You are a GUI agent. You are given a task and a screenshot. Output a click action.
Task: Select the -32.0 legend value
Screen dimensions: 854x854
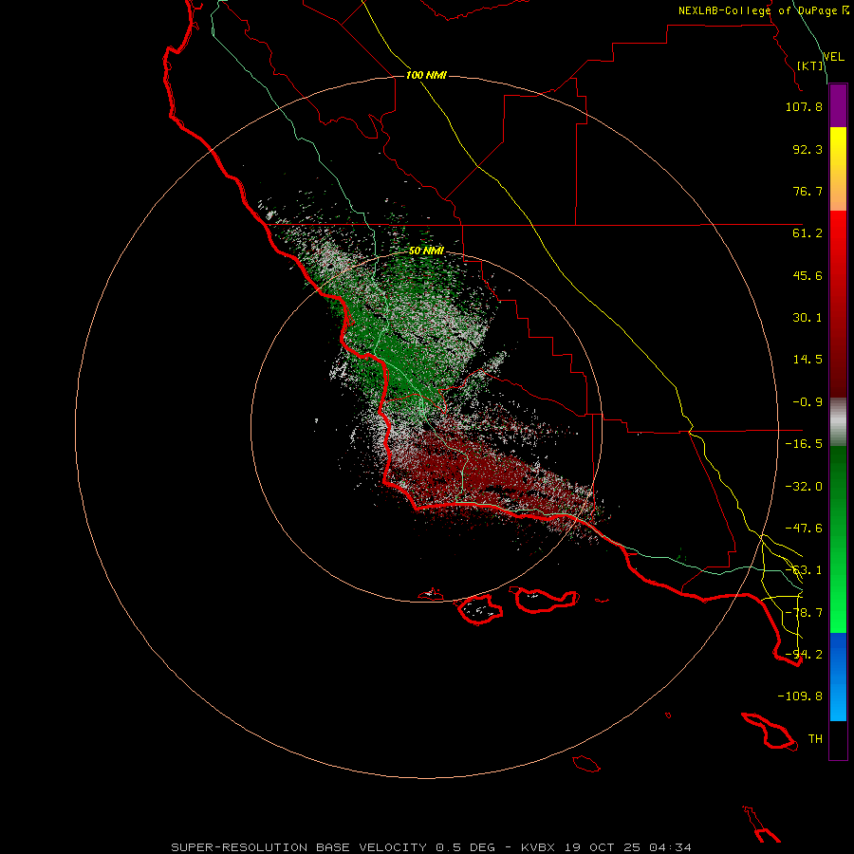point(804,487)
